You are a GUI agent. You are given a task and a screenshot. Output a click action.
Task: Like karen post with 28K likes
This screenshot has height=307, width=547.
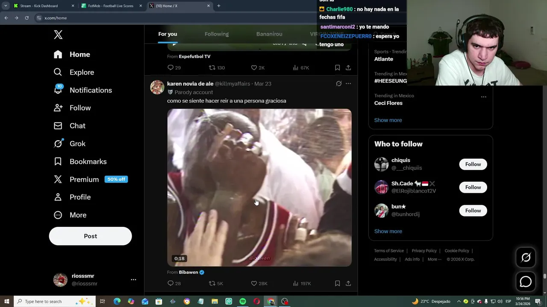tap(259, 284)
